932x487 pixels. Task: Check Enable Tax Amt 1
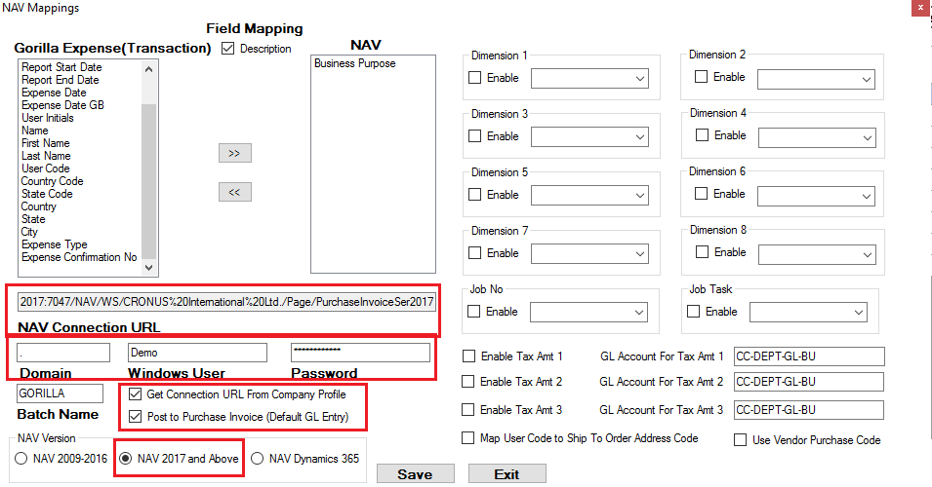click(x=469, y=356)
